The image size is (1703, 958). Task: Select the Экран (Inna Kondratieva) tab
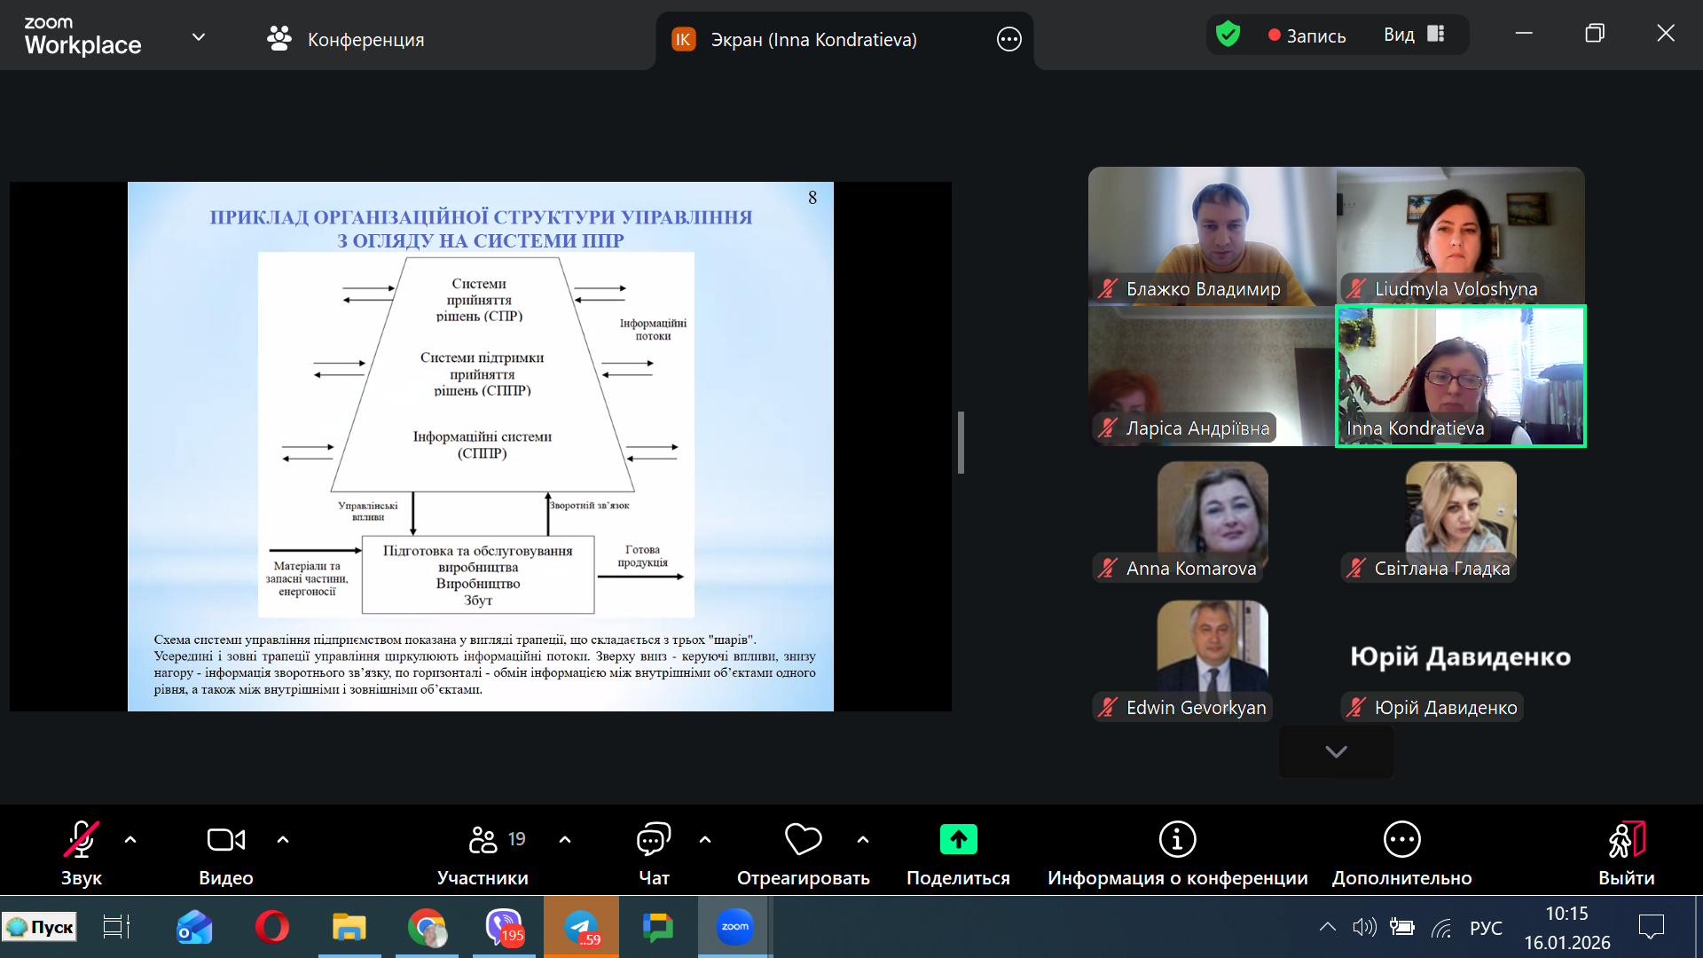point(812,39)
